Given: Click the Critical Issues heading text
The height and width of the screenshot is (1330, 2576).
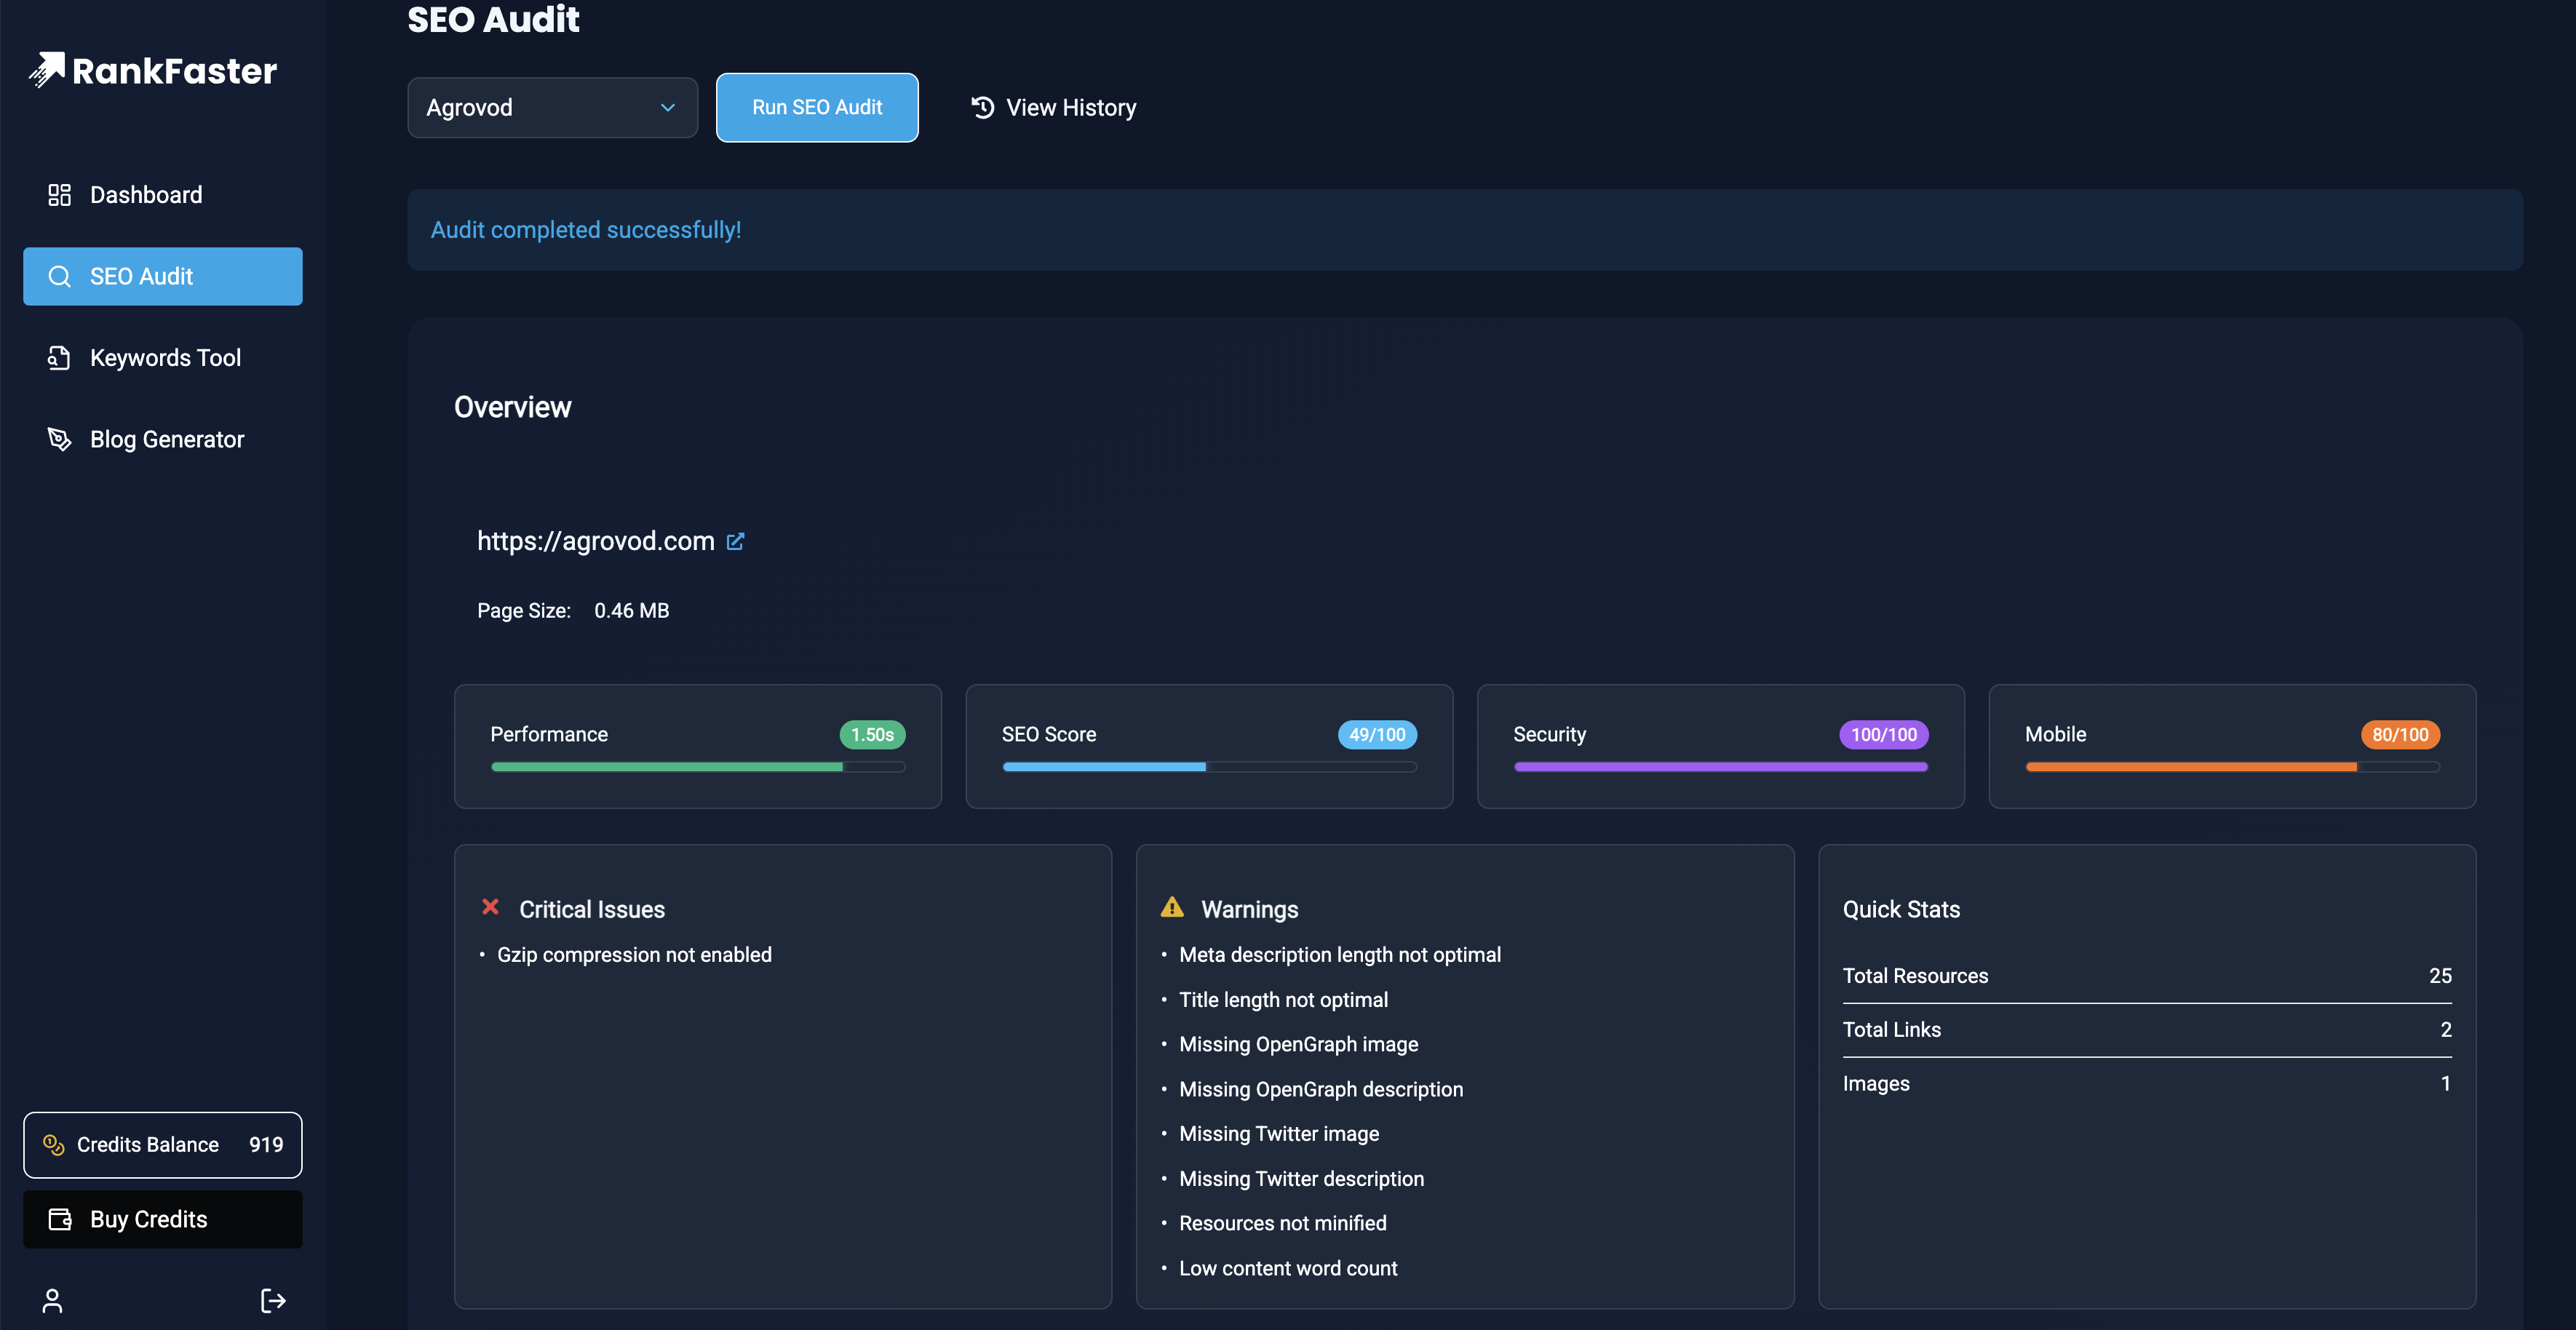Looking at the screenshot, I should tap(592, 909).
